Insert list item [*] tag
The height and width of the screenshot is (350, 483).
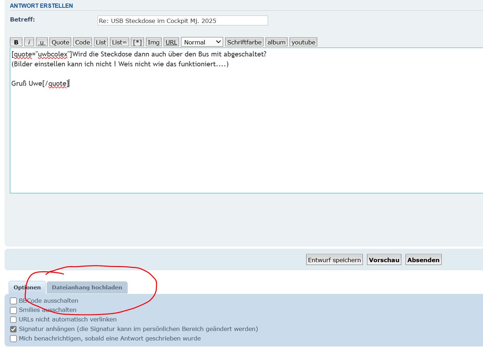click(137, 42)
